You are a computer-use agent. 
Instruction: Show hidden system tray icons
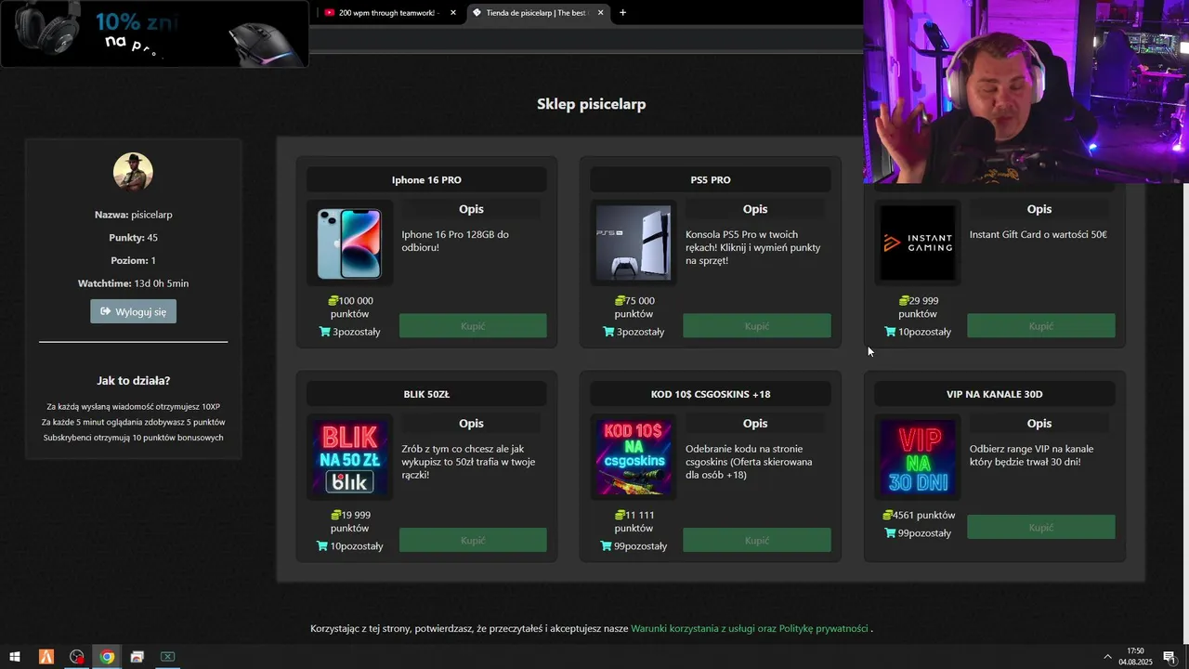(x=1107, y=657)
